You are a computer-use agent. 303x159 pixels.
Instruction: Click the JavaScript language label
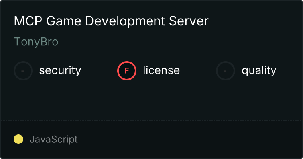click(x=53, y=140)
